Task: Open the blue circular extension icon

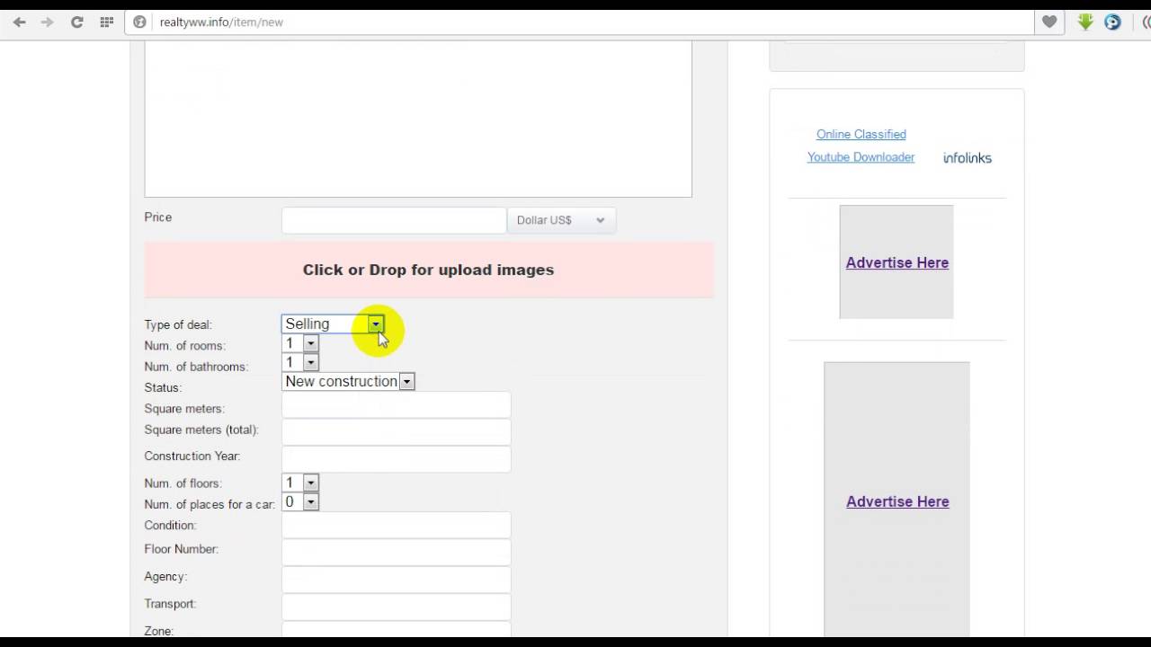Action: pyautogui.click(x=1113, y=22)
